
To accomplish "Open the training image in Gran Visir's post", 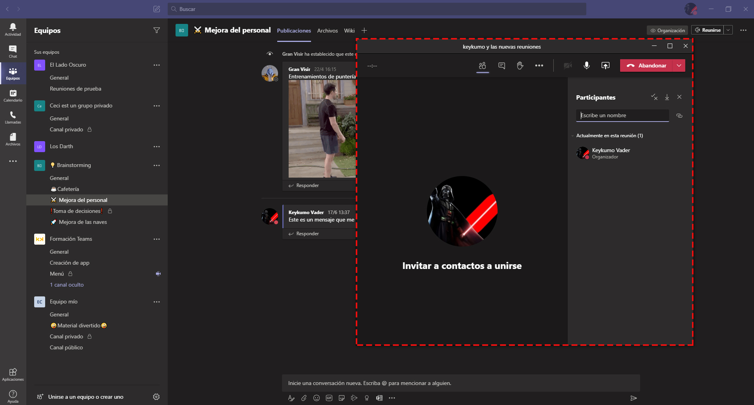I will 322,129.
